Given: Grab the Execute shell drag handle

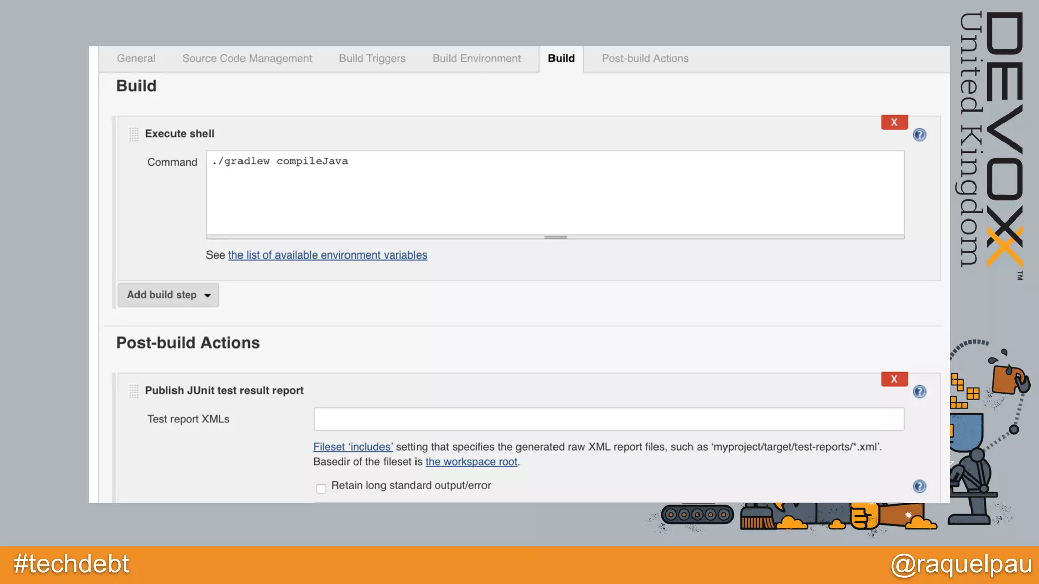Looking at the screenshot, I should pyautogui.click(x=134, y=134).
